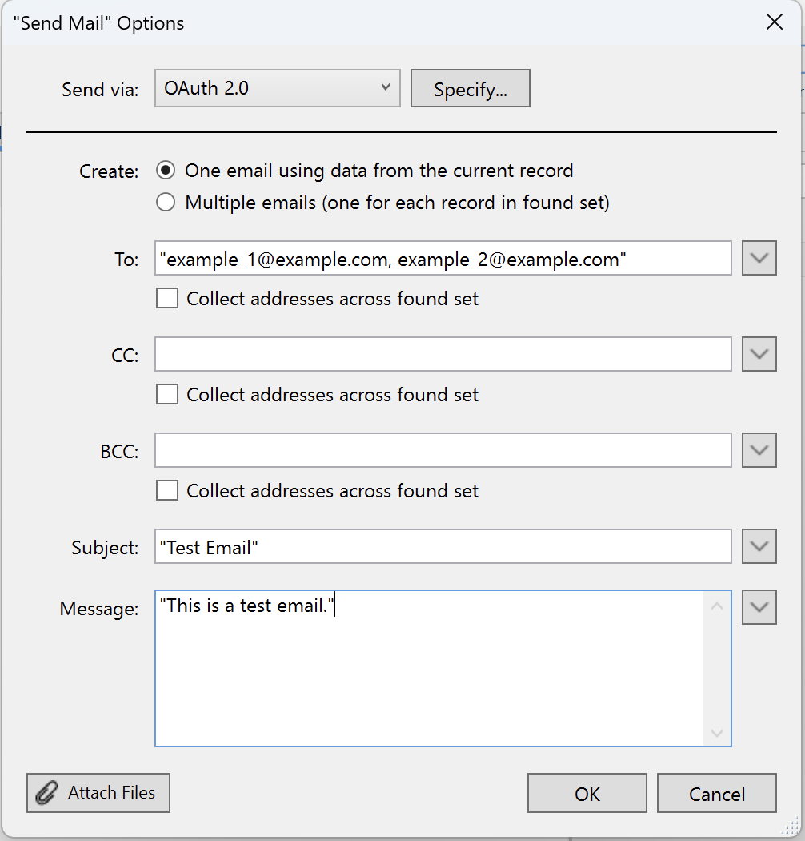Open the Subject field dropdown arrow
The width and height of the screenshot is (805, 841).
click(759, 546)
